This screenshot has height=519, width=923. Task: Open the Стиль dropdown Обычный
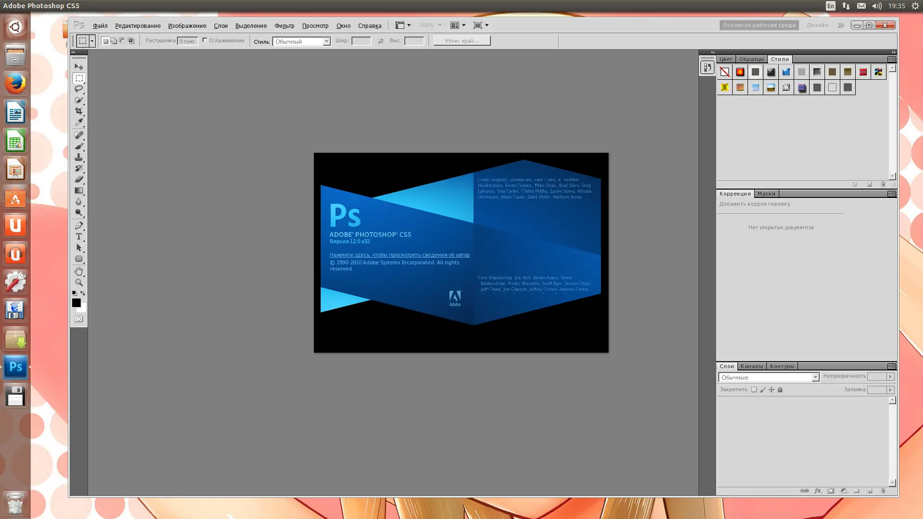click(301, 41)
